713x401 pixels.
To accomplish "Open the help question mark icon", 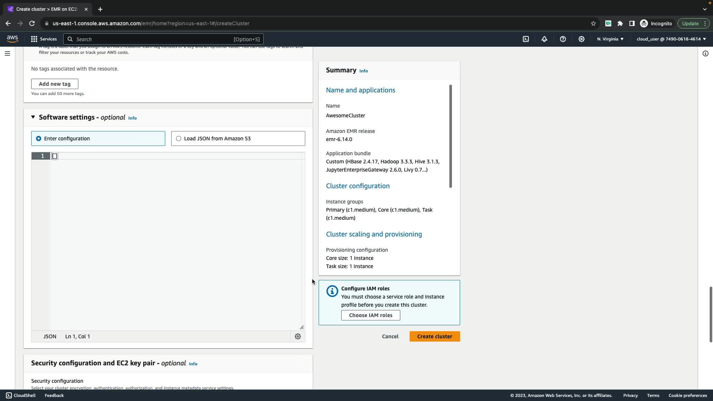I will pyautogui.click(x=563, y=39).
